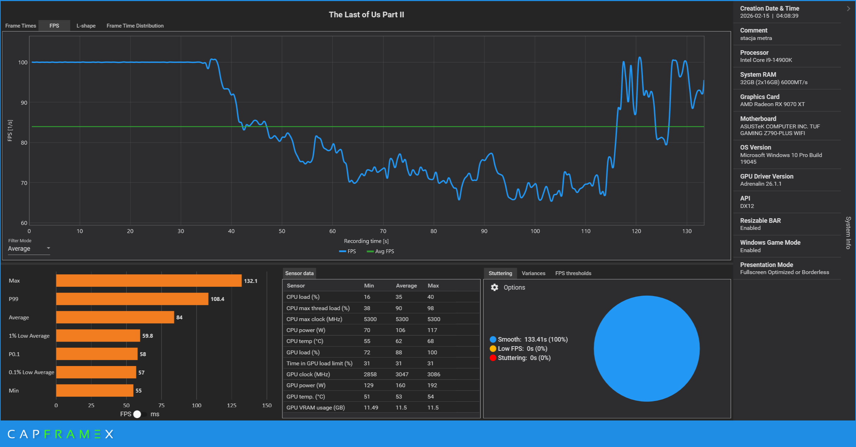The image size is (856, 447).
Task: Toggle Avg FPS series in chart legend
Action: (x=381, y=251)
